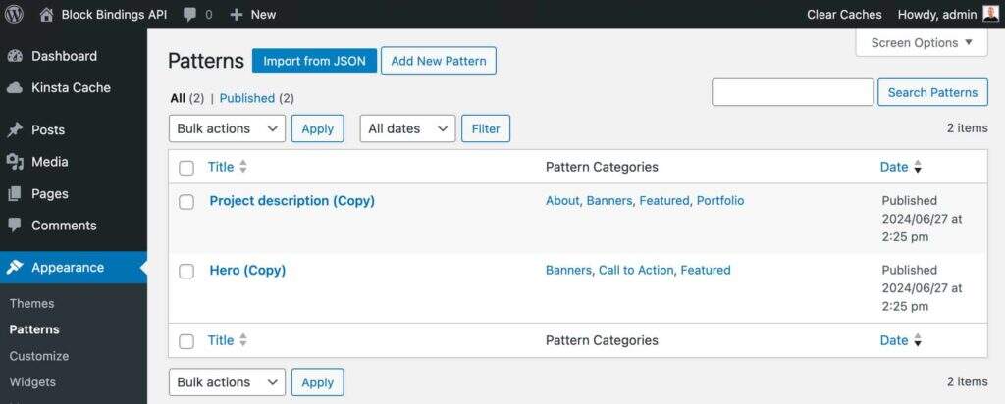The image size is (1005, 404).
Task: Open the admin user avatar
Action: tap(990, 14)
